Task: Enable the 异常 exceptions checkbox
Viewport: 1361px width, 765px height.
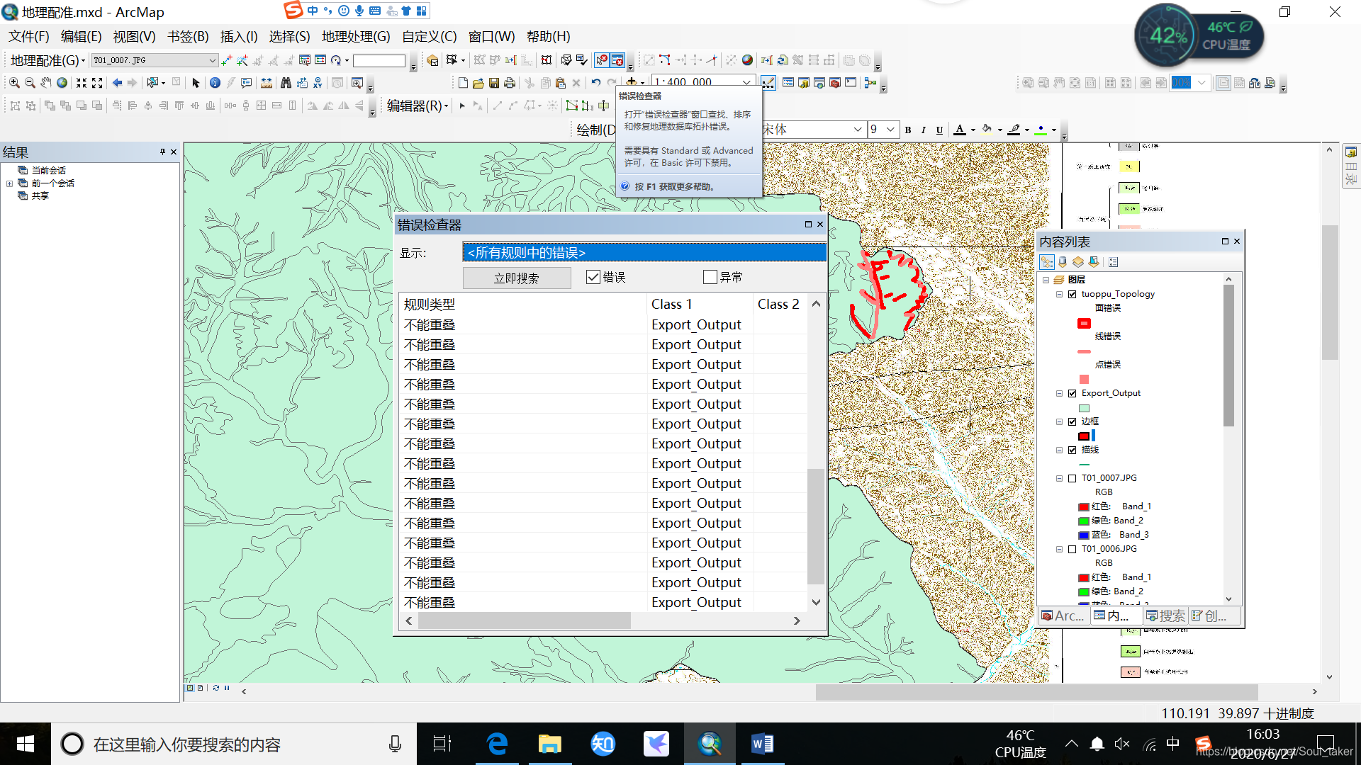Action: click(710, 277)
